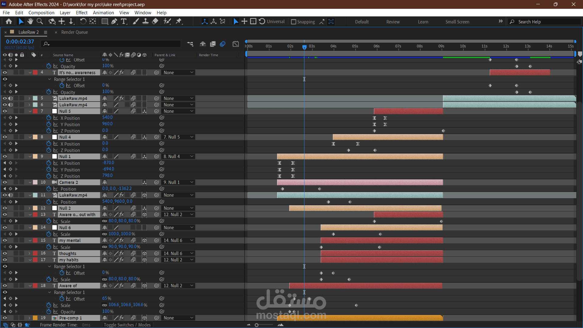The image size is (583, 328).
Task: Click the timeline layer search field
Action: coord(111,44)
